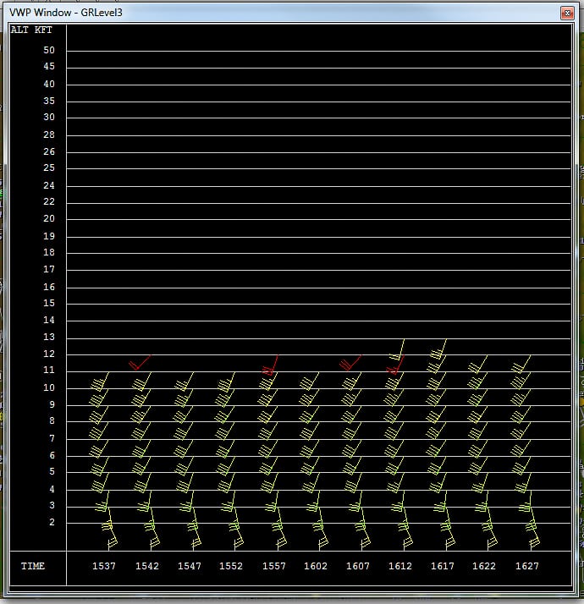584x604 pixels.
Task: Click the lowest wind barb in the 1627 column
Action: [x=532, y=531]
